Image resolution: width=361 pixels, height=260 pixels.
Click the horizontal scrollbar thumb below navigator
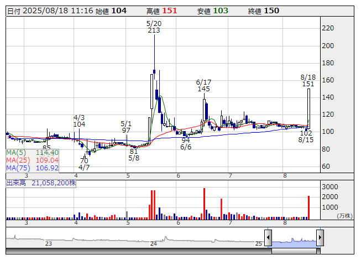click(294, 251)
